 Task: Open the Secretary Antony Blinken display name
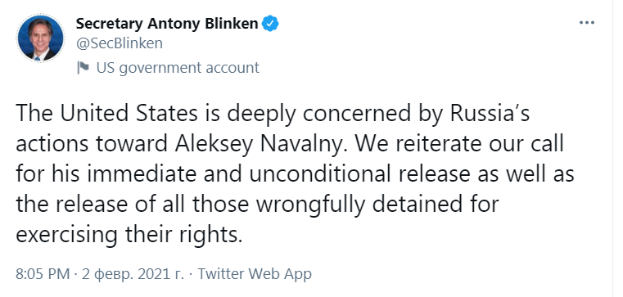point(167,24)
